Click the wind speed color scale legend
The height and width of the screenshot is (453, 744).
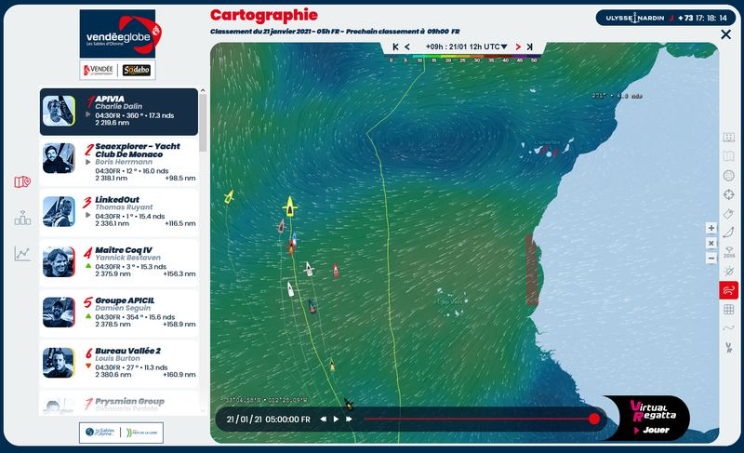463,59
